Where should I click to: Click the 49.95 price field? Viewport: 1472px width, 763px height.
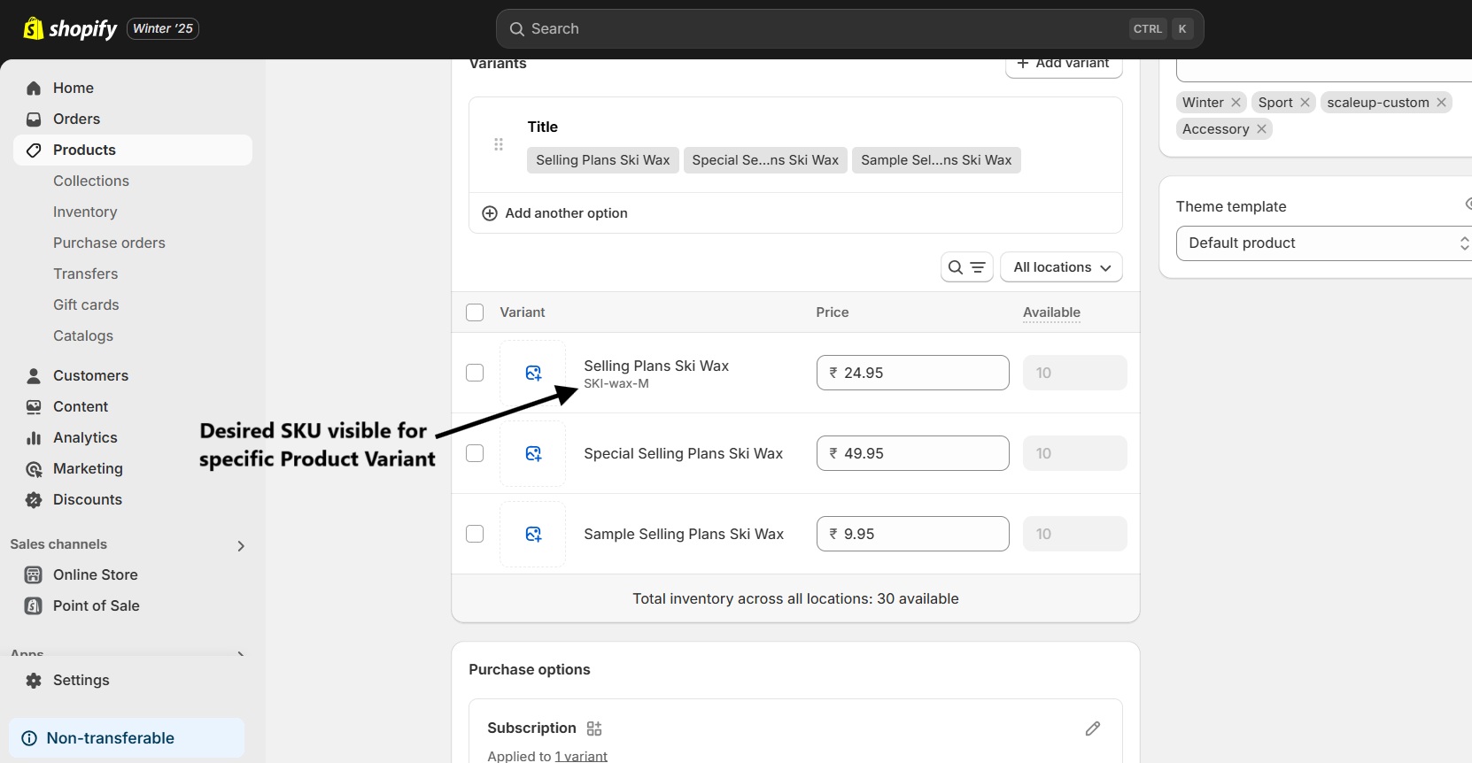coord(912,453)
